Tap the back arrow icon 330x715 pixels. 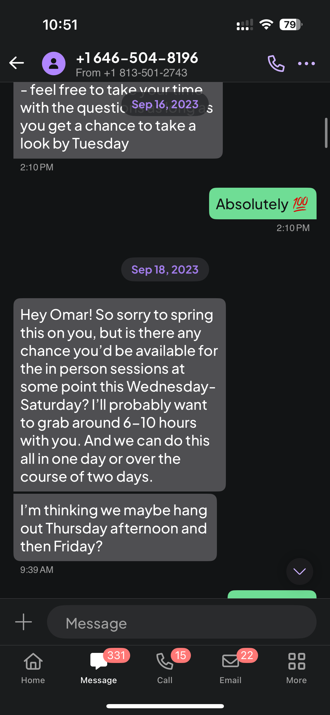[x=17, y=63]
